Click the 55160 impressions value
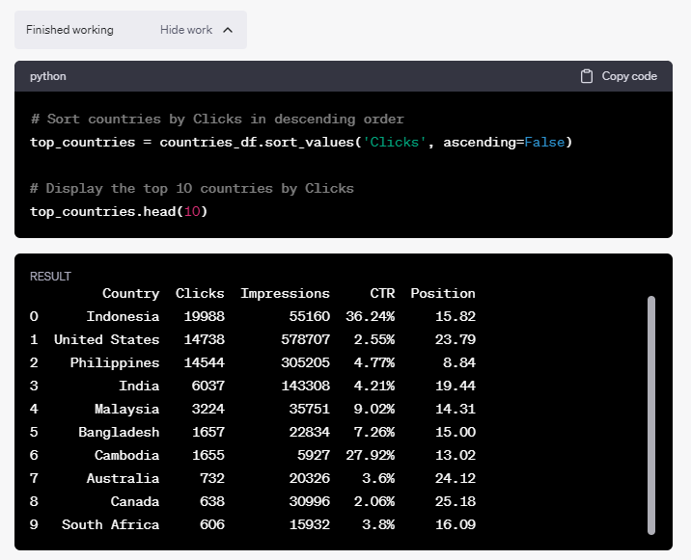 (310, 316)
